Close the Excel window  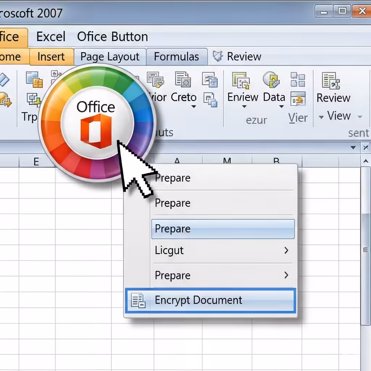362,11
